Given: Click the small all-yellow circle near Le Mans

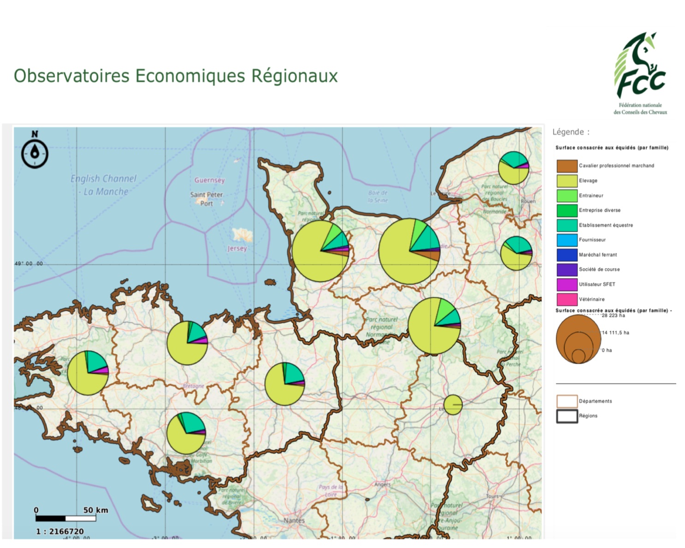Looking at the screenshot, I should point(453,405).
